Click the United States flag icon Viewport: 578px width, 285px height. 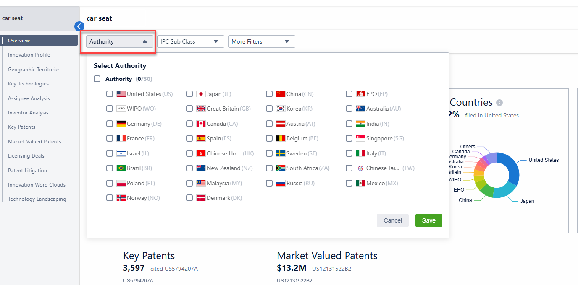[x=121, y=94]
